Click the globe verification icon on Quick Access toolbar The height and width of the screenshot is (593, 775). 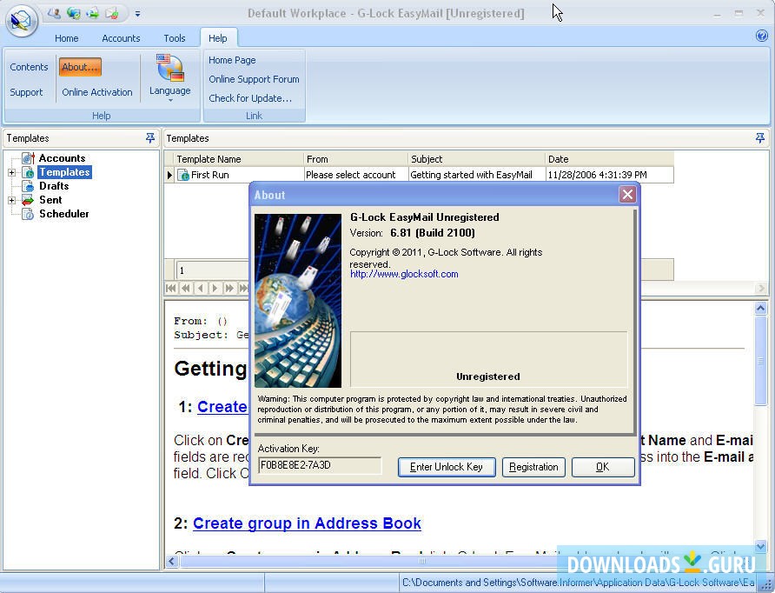[72, 14]
